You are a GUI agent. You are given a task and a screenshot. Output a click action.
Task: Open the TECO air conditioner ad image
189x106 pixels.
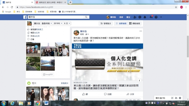tap(107, 62)
